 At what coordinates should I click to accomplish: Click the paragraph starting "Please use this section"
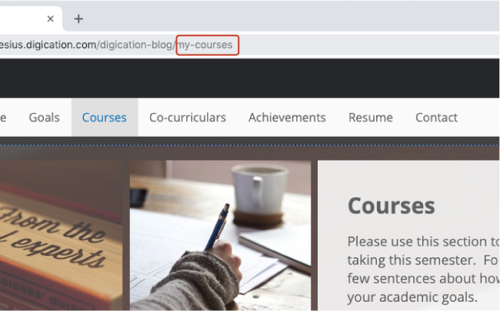pyautogui.click(x=424, y=270)
